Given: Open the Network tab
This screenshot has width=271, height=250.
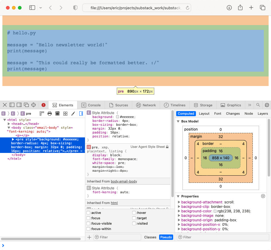Looking at the screenshot, I should [146, 105].
